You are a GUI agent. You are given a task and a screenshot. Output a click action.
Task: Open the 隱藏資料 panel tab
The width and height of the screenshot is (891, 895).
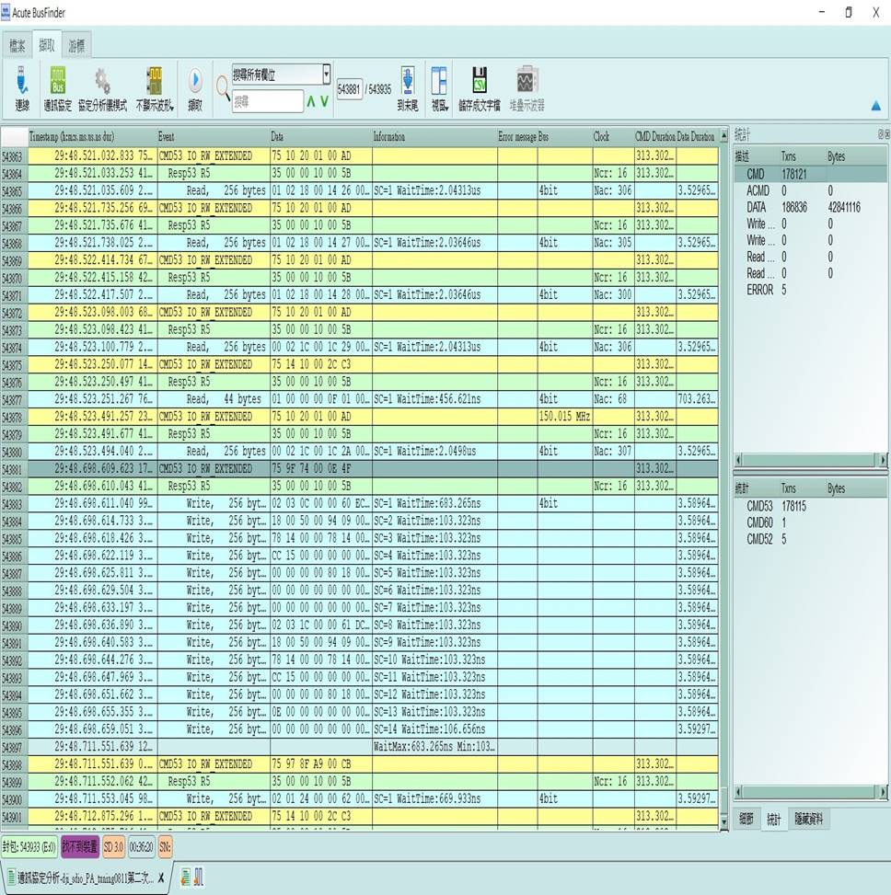point(810,818)
